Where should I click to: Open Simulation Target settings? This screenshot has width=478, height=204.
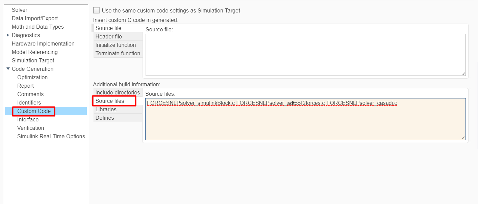tap(33, 60)
